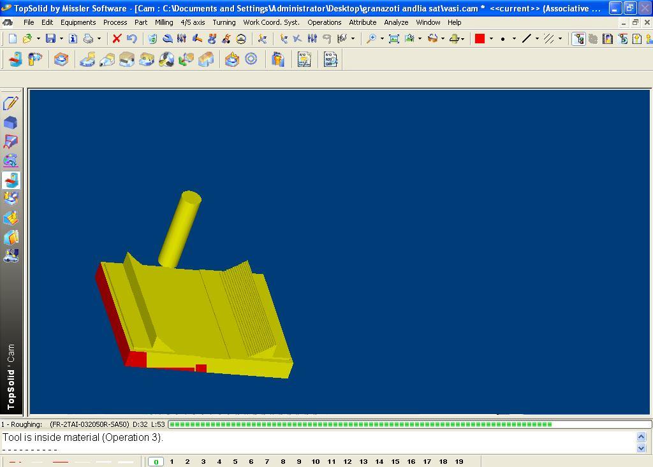Click the sunglasses render mode icon
Viewport: 653px width, 467px height.
(x=433, y=39)
